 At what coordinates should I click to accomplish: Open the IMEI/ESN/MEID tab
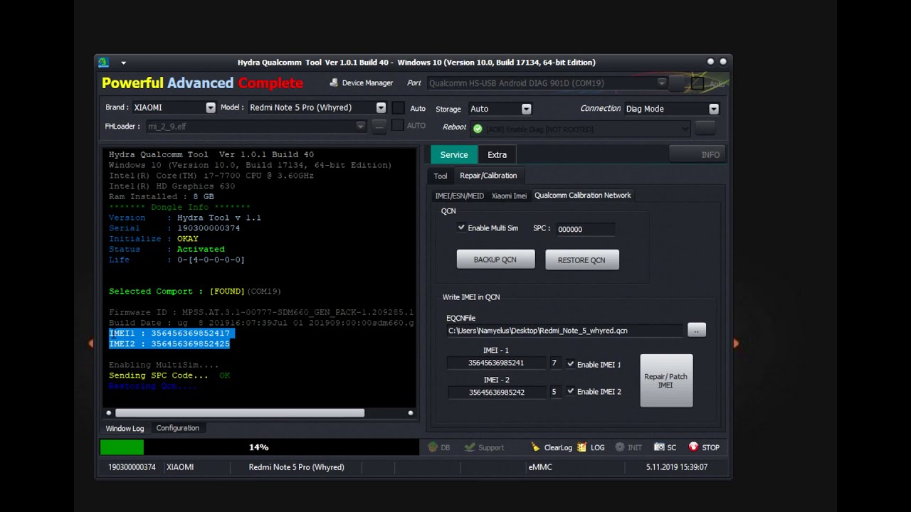click(460, 196)
